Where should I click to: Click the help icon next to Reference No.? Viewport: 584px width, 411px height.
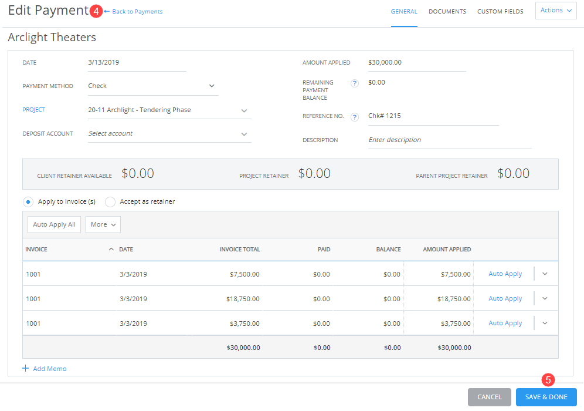[354, 117]
